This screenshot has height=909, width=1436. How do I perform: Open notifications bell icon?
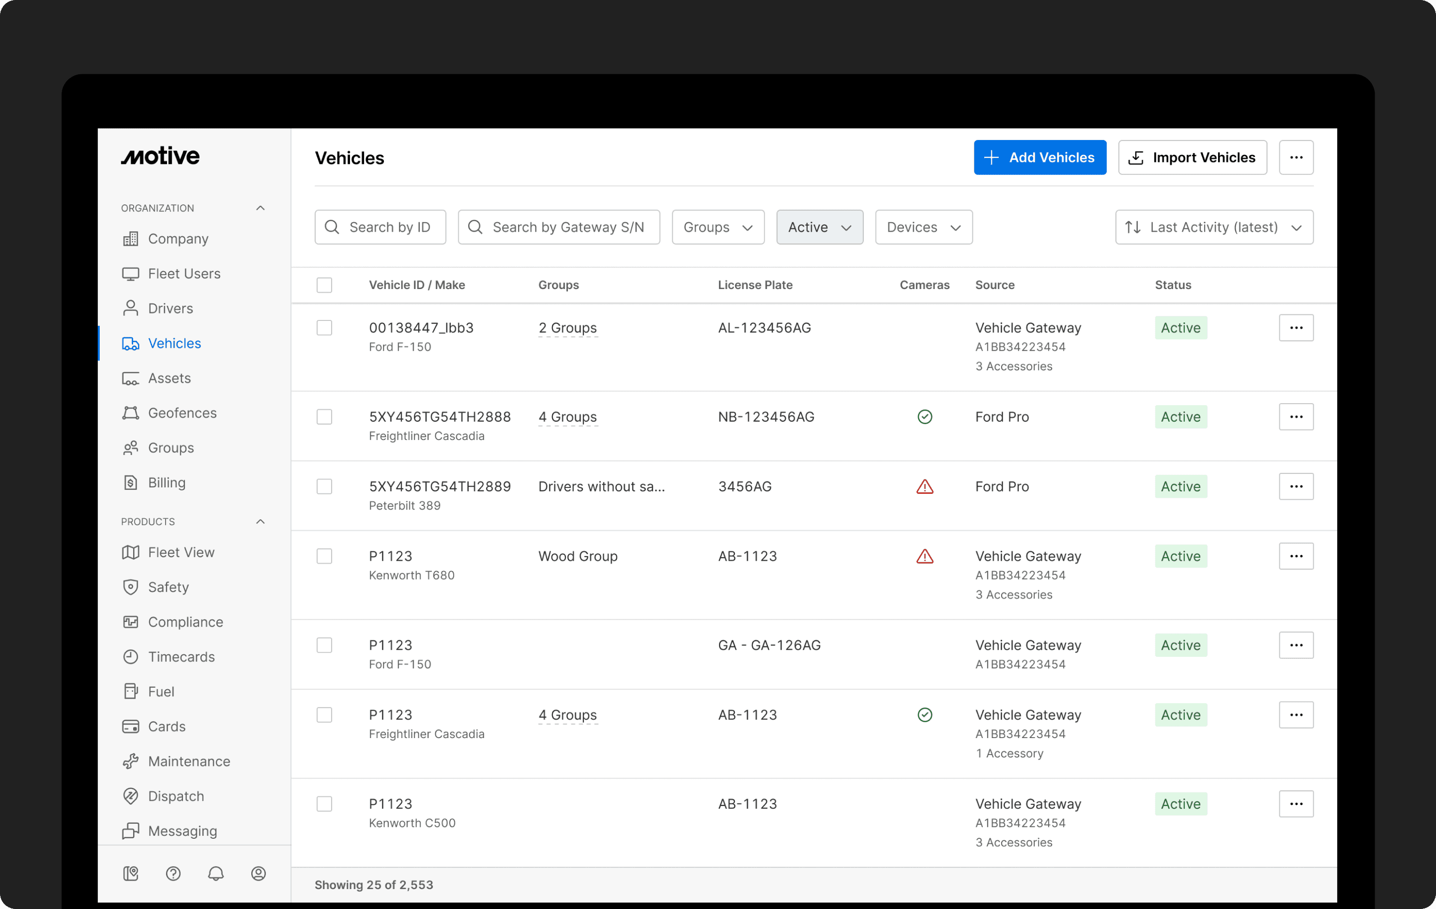pos(216,873)
